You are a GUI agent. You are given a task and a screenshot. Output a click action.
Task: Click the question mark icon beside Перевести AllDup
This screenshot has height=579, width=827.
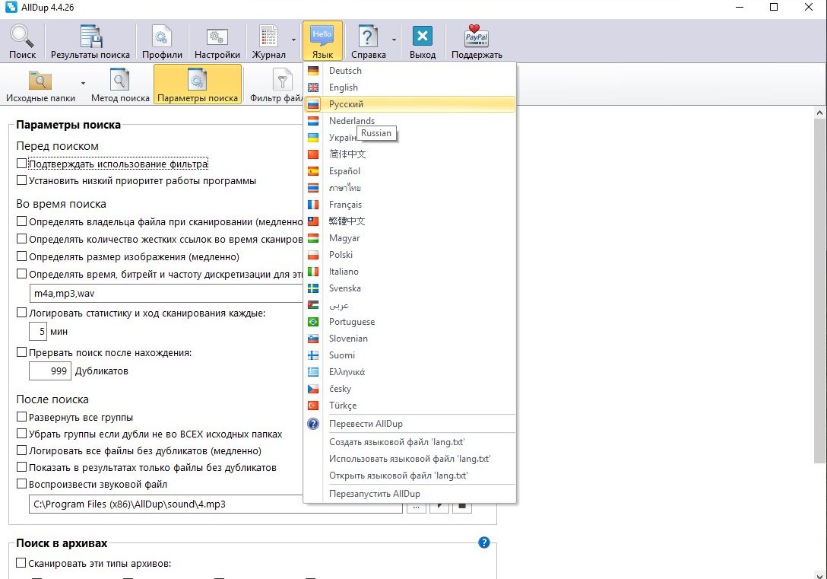[313, 424]
